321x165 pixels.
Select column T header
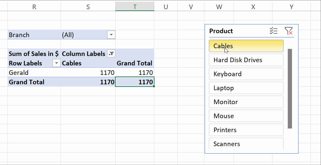tap(135, 7)
